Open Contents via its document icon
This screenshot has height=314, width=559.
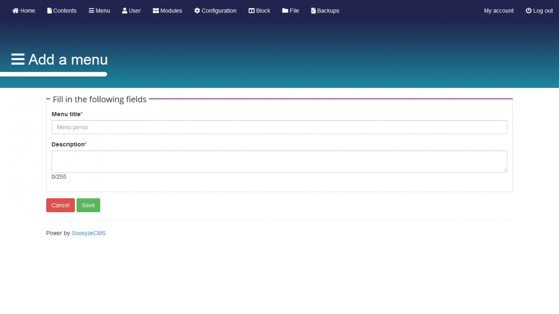point(49,11)
